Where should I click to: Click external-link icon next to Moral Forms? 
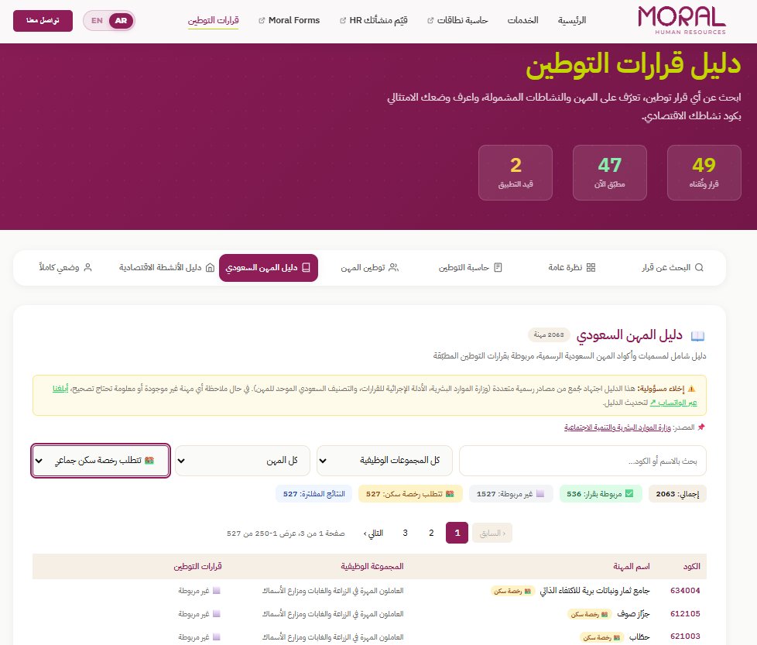tap(262, 21)
